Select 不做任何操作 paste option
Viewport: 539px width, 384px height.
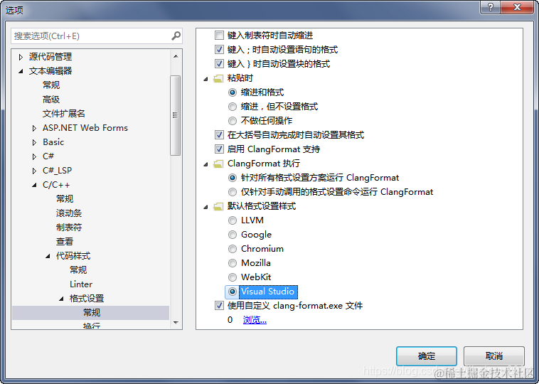click(233, 121)
